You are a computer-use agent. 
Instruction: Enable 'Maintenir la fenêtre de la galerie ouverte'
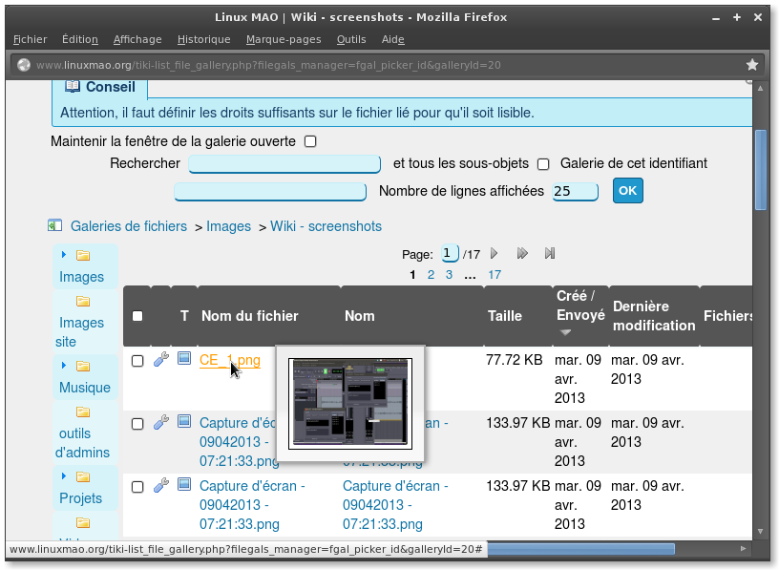[x=310, y=141]
